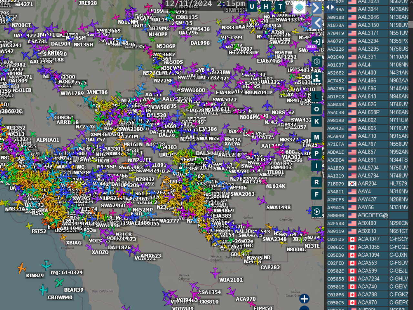
Task: Click the XBIAG label on the map
Action: 74,243
